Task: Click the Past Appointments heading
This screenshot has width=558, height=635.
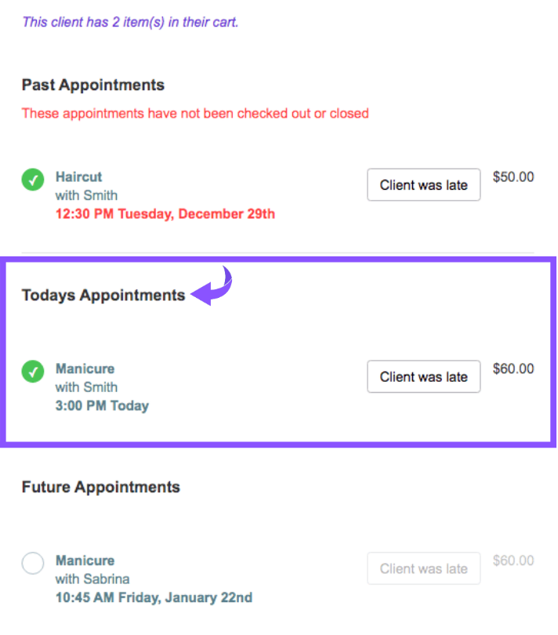Action: [x=93, y=85]
